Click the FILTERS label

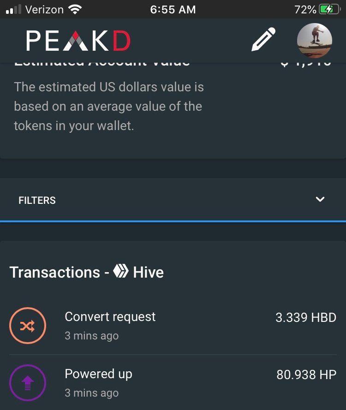(x=37, y=200)
